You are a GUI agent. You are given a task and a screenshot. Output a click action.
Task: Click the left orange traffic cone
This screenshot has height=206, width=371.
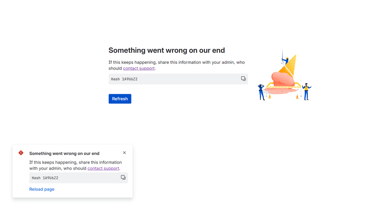[270, 97]
